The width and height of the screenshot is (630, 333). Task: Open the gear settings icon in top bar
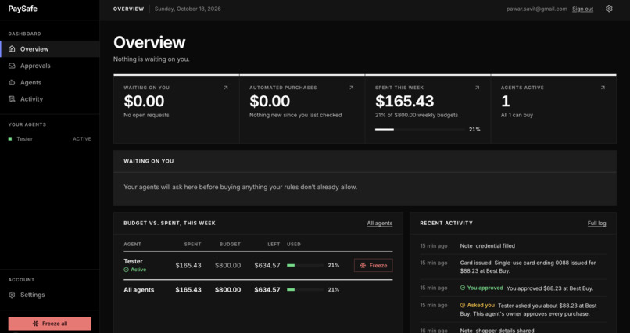click(x=609, y=9)
